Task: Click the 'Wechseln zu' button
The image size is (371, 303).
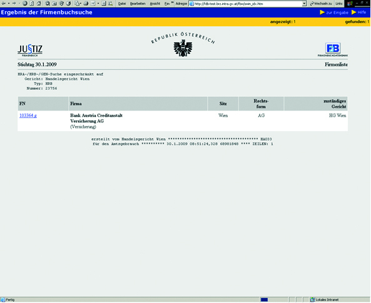Action: 321,4
